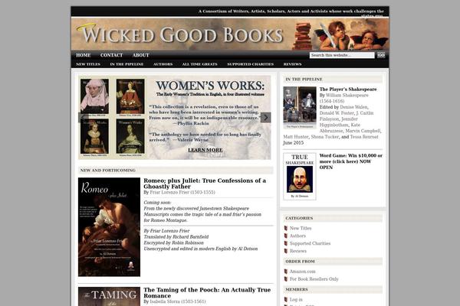Image resolution: width=460 pixels, height=306 pixels.
Task: Click book icon beside New Titles
Action: click(286, 228)
